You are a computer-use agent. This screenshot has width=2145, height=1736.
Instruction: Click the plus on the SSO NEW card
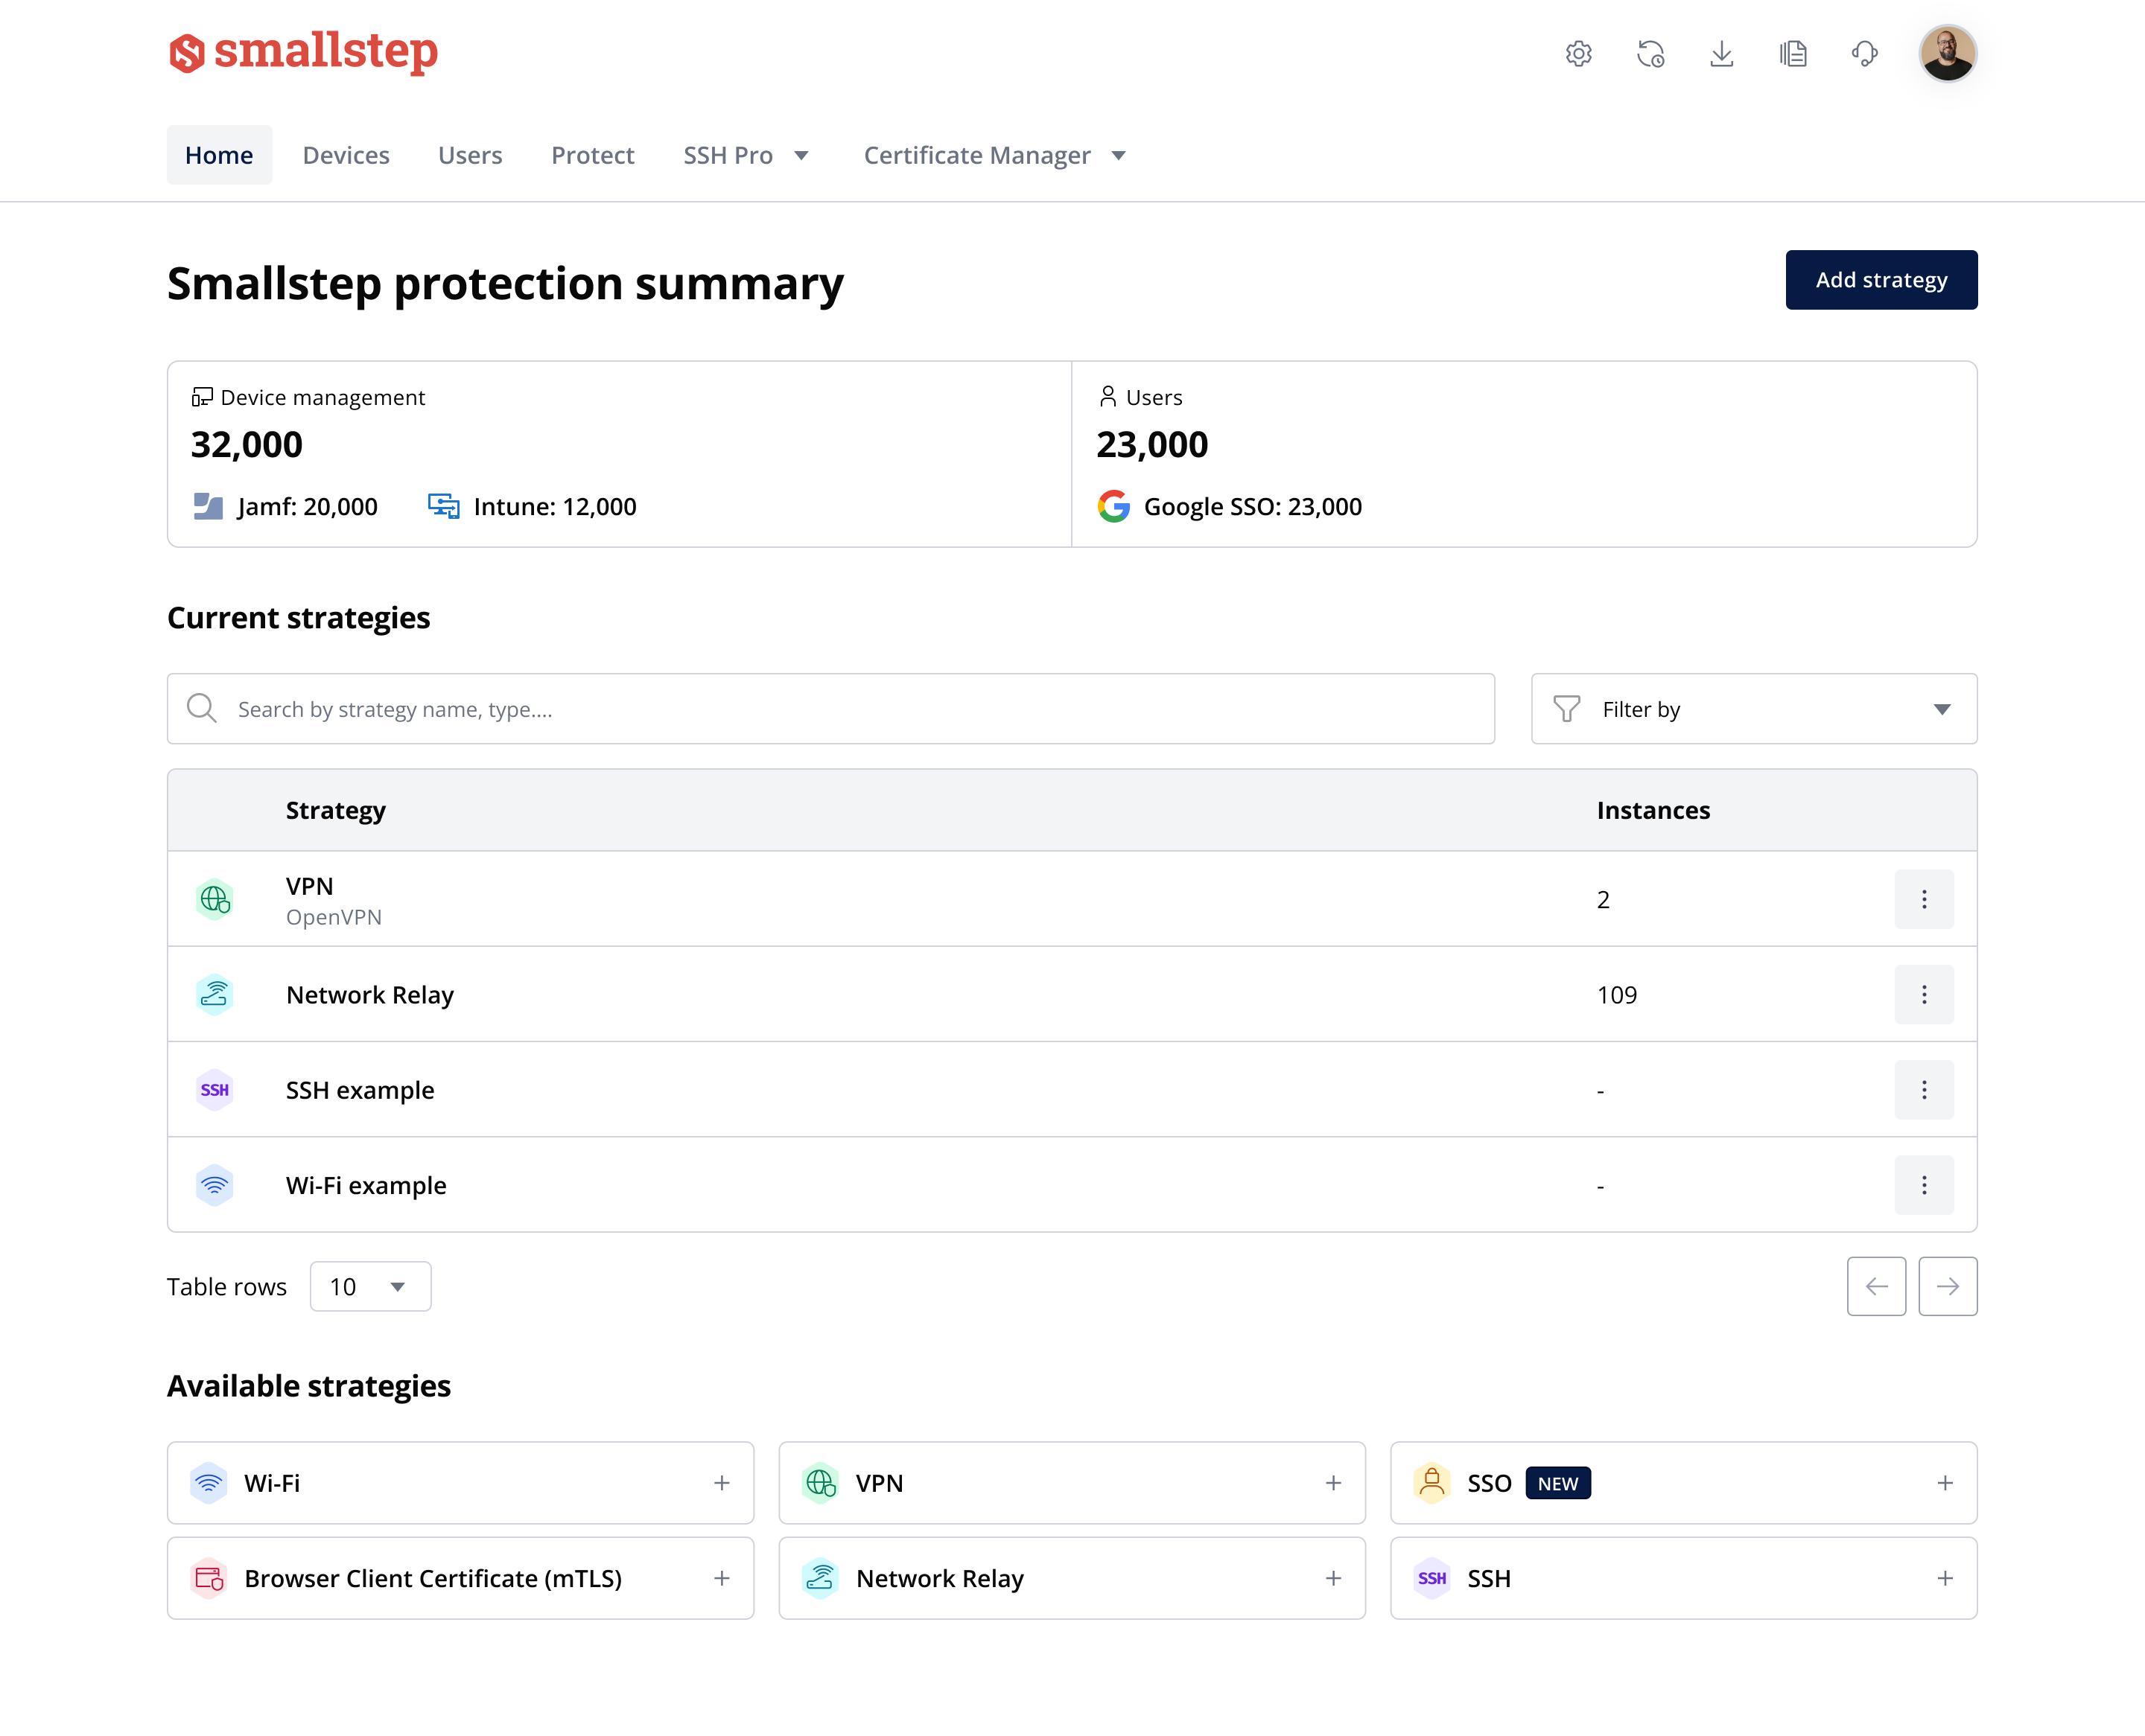click(1945, 1483)
